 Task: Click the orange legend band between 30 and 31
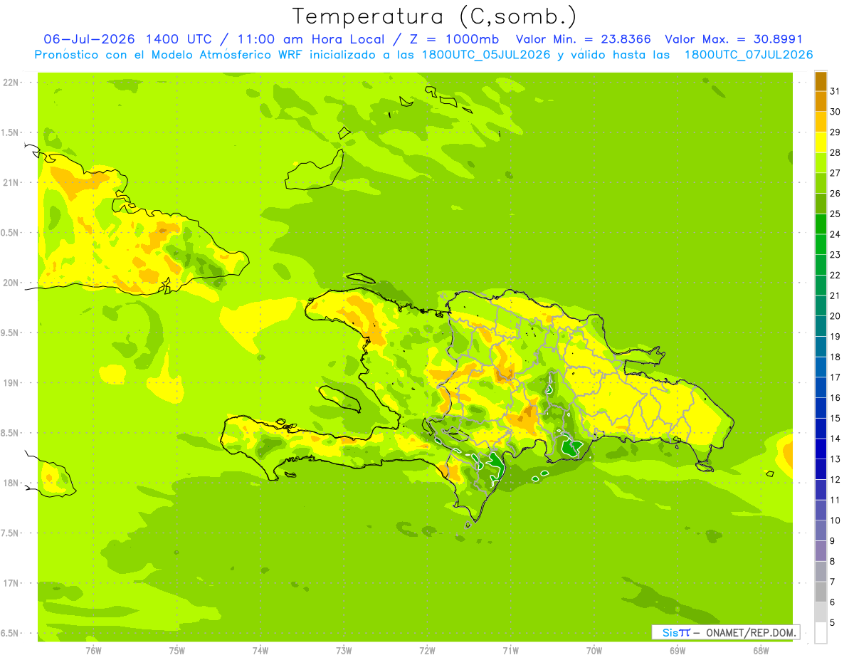coord(821,101)
